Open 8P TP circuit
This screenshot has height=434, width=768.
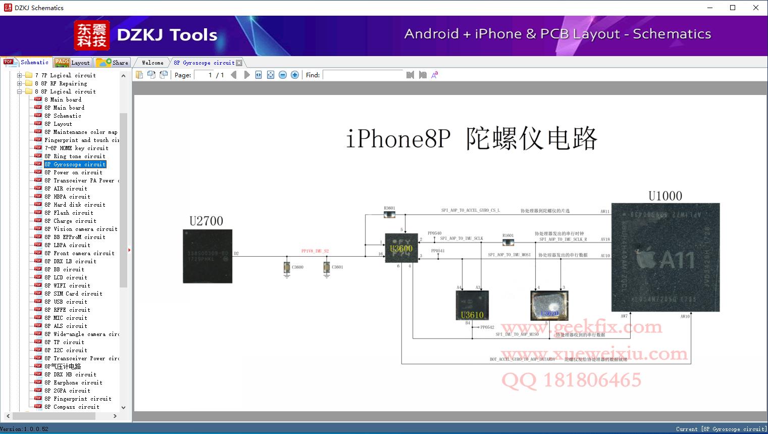point(64,342)
